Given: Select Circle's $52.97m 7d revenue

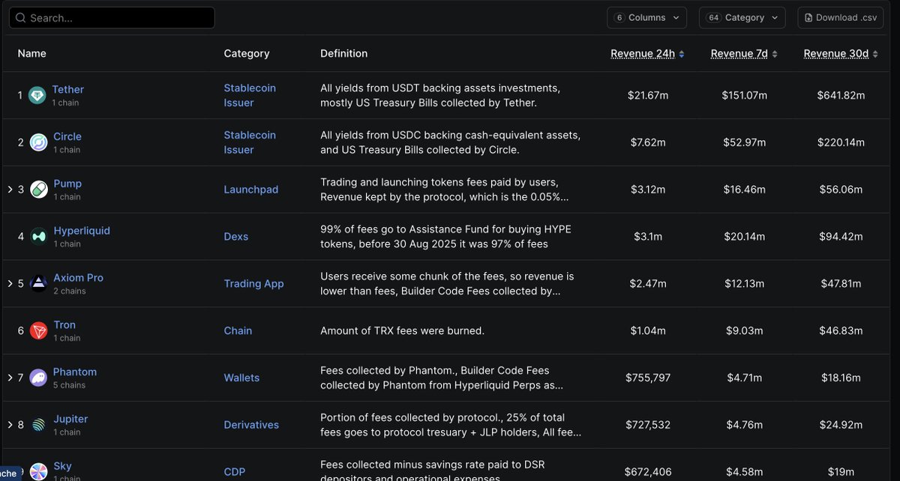Looking at the screenshot, I should (743, 142).
